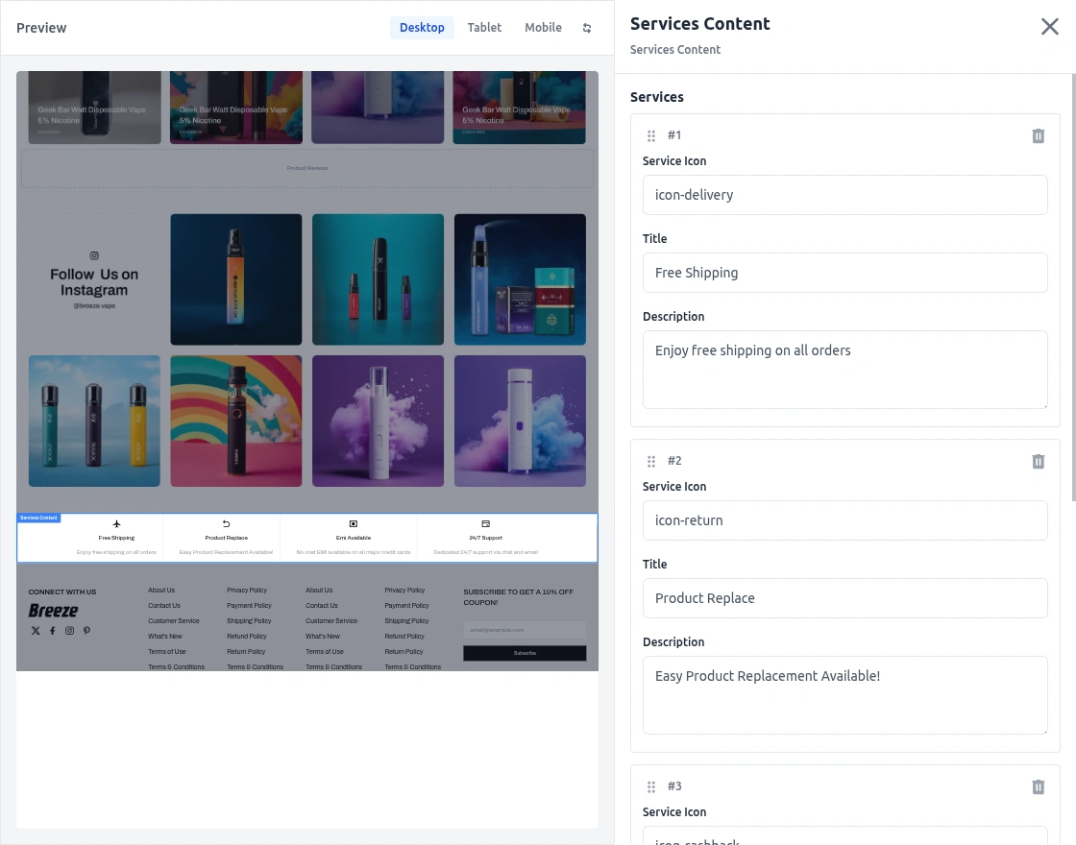Edit Service Icon field containing icon-delivery
Image resolution: width=1076 pixels, height=845 pixels.
pos(844,195)
